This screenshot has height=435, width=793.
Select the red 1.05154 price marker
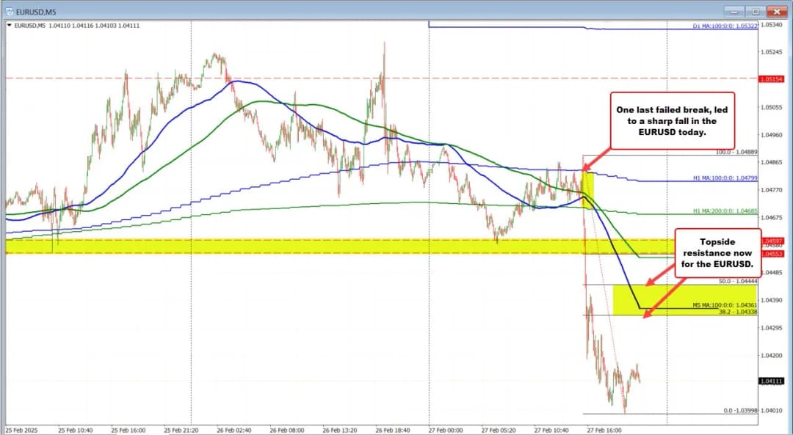click(x=771, y=78)
